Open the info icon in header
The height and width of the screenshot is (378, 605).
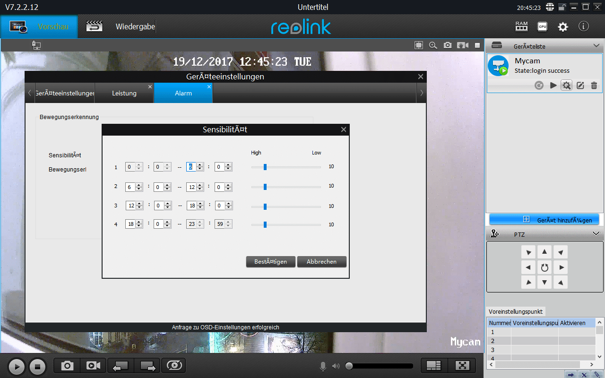point(584,26)
